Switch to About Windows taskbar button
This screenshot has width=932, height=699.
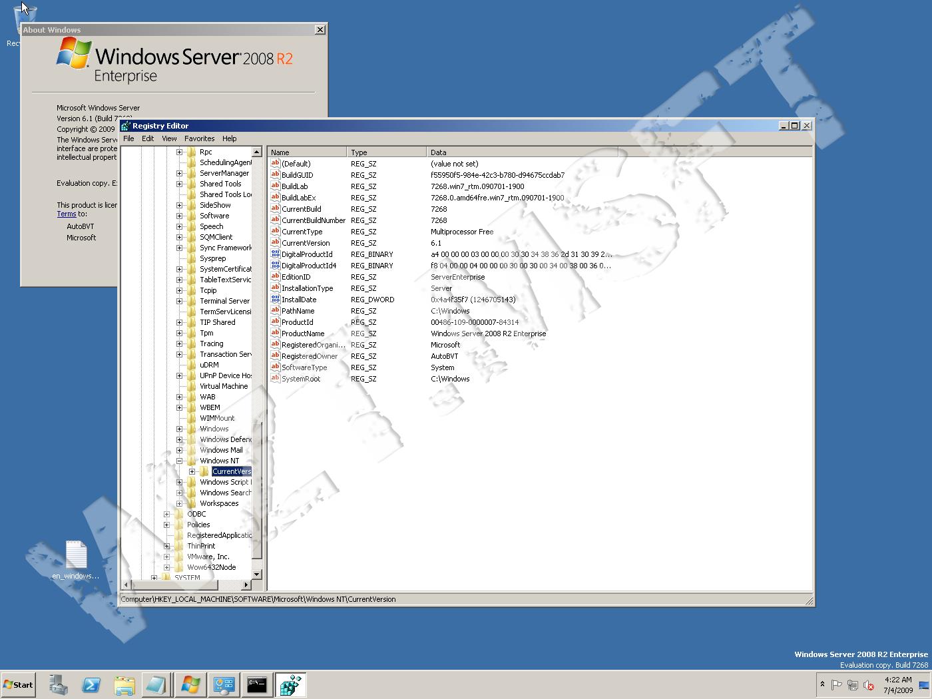190,684
